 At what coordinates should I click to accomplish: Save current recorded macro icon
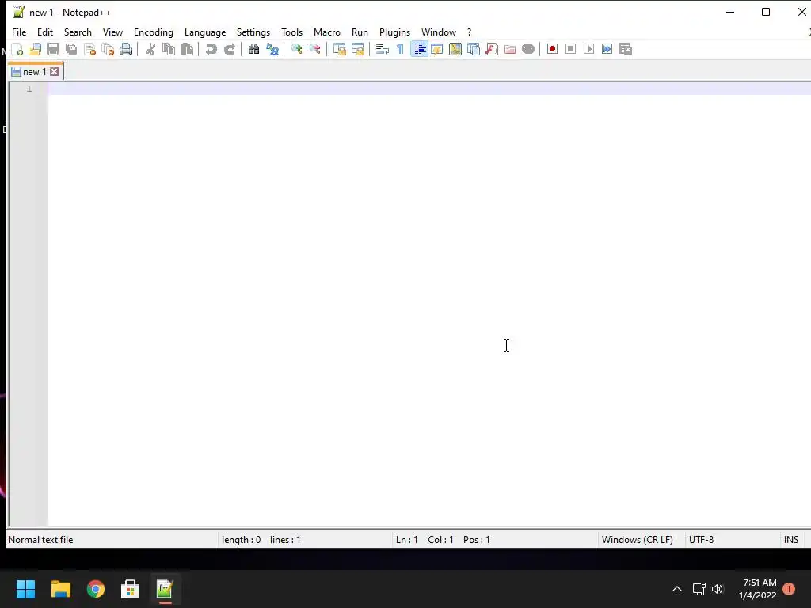point(626,49)
